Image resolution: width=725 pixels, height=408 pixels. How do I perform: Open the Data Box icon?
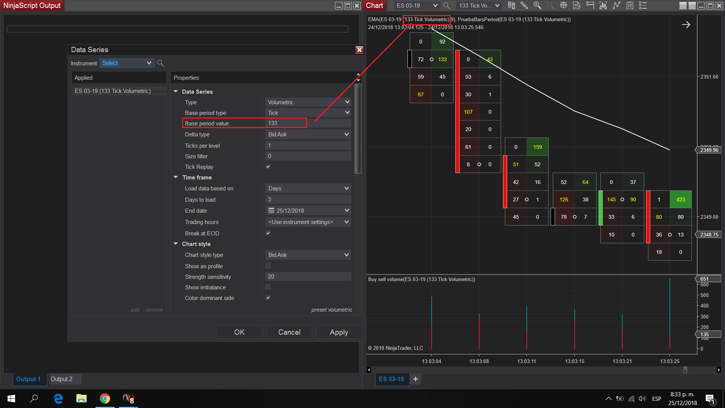click(x=577, y=5)
